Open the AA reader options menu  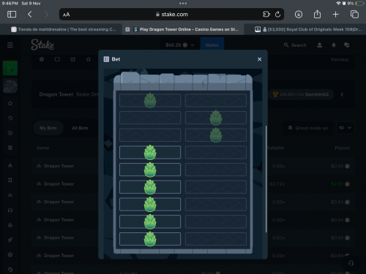click(66, 15)
